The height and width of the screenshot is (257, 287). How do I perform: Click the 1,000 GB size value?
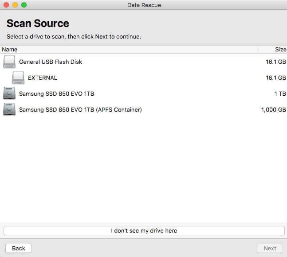pyautogui.click(x=273, y=109)
